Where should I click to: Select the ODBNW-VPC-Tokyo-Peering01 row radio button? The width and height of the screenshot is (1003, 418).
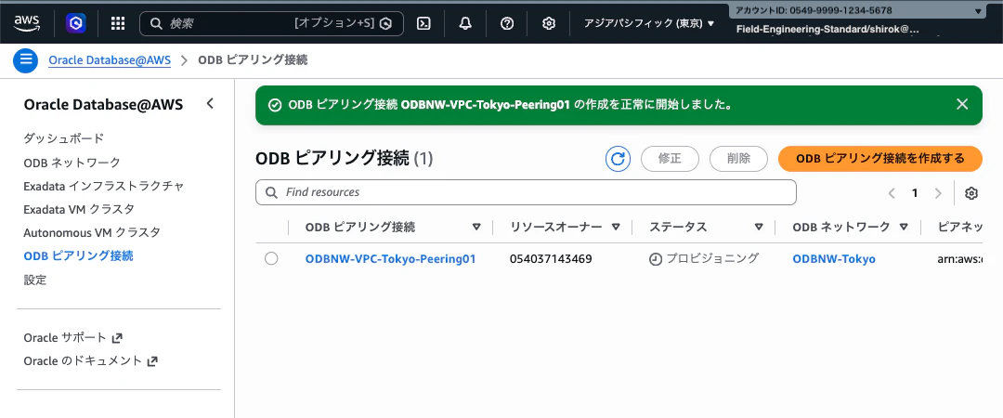[271, 258]
